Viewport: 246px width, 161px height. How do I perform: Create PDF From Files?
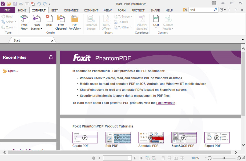[x=24, y=22]
